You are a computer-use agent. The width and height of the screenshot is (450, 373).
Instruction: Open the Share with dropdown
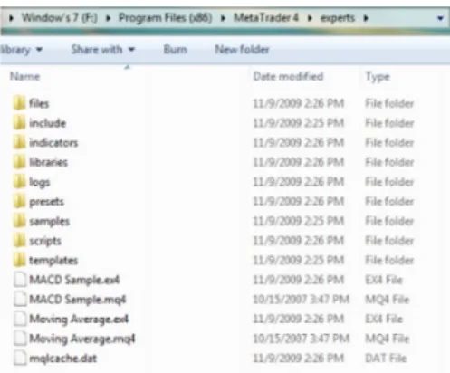[x=102, y=50]
